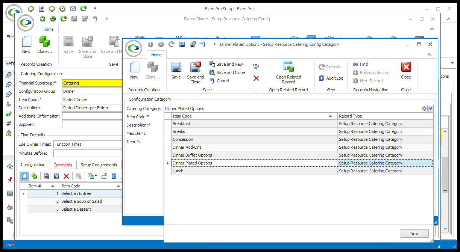Select Breakfast in the category list
The image size is (460, 252).
302,124
